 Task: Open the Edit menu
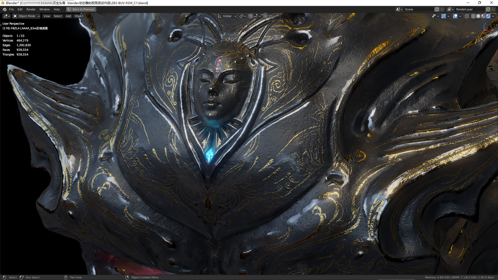click(20, 9)
